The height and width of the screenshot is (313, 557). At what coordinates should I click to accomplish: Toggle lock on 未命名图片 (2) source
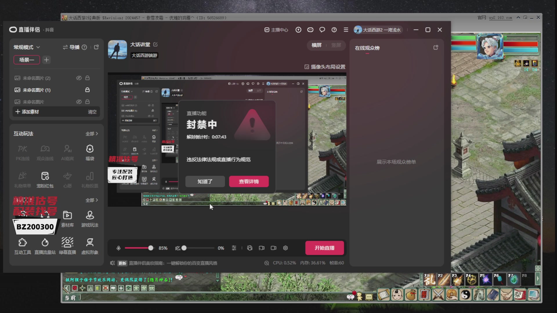click(x=87, y=78)
